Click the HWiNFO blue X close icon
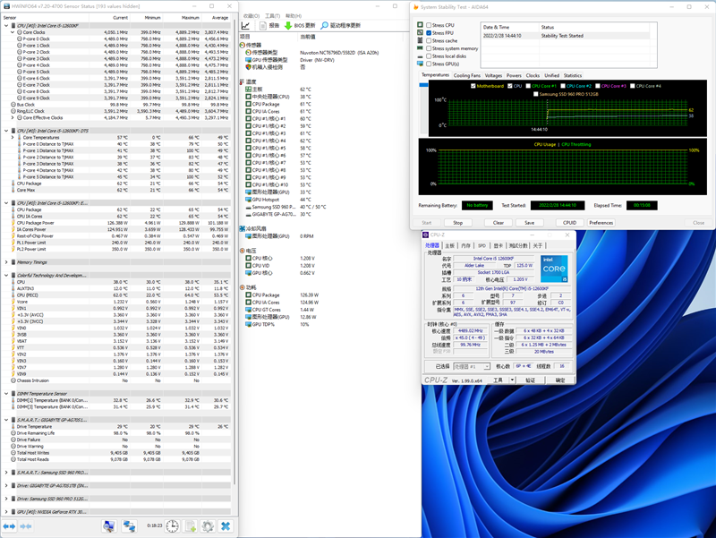This screenshot has width=716, height=538. (226, 526)
